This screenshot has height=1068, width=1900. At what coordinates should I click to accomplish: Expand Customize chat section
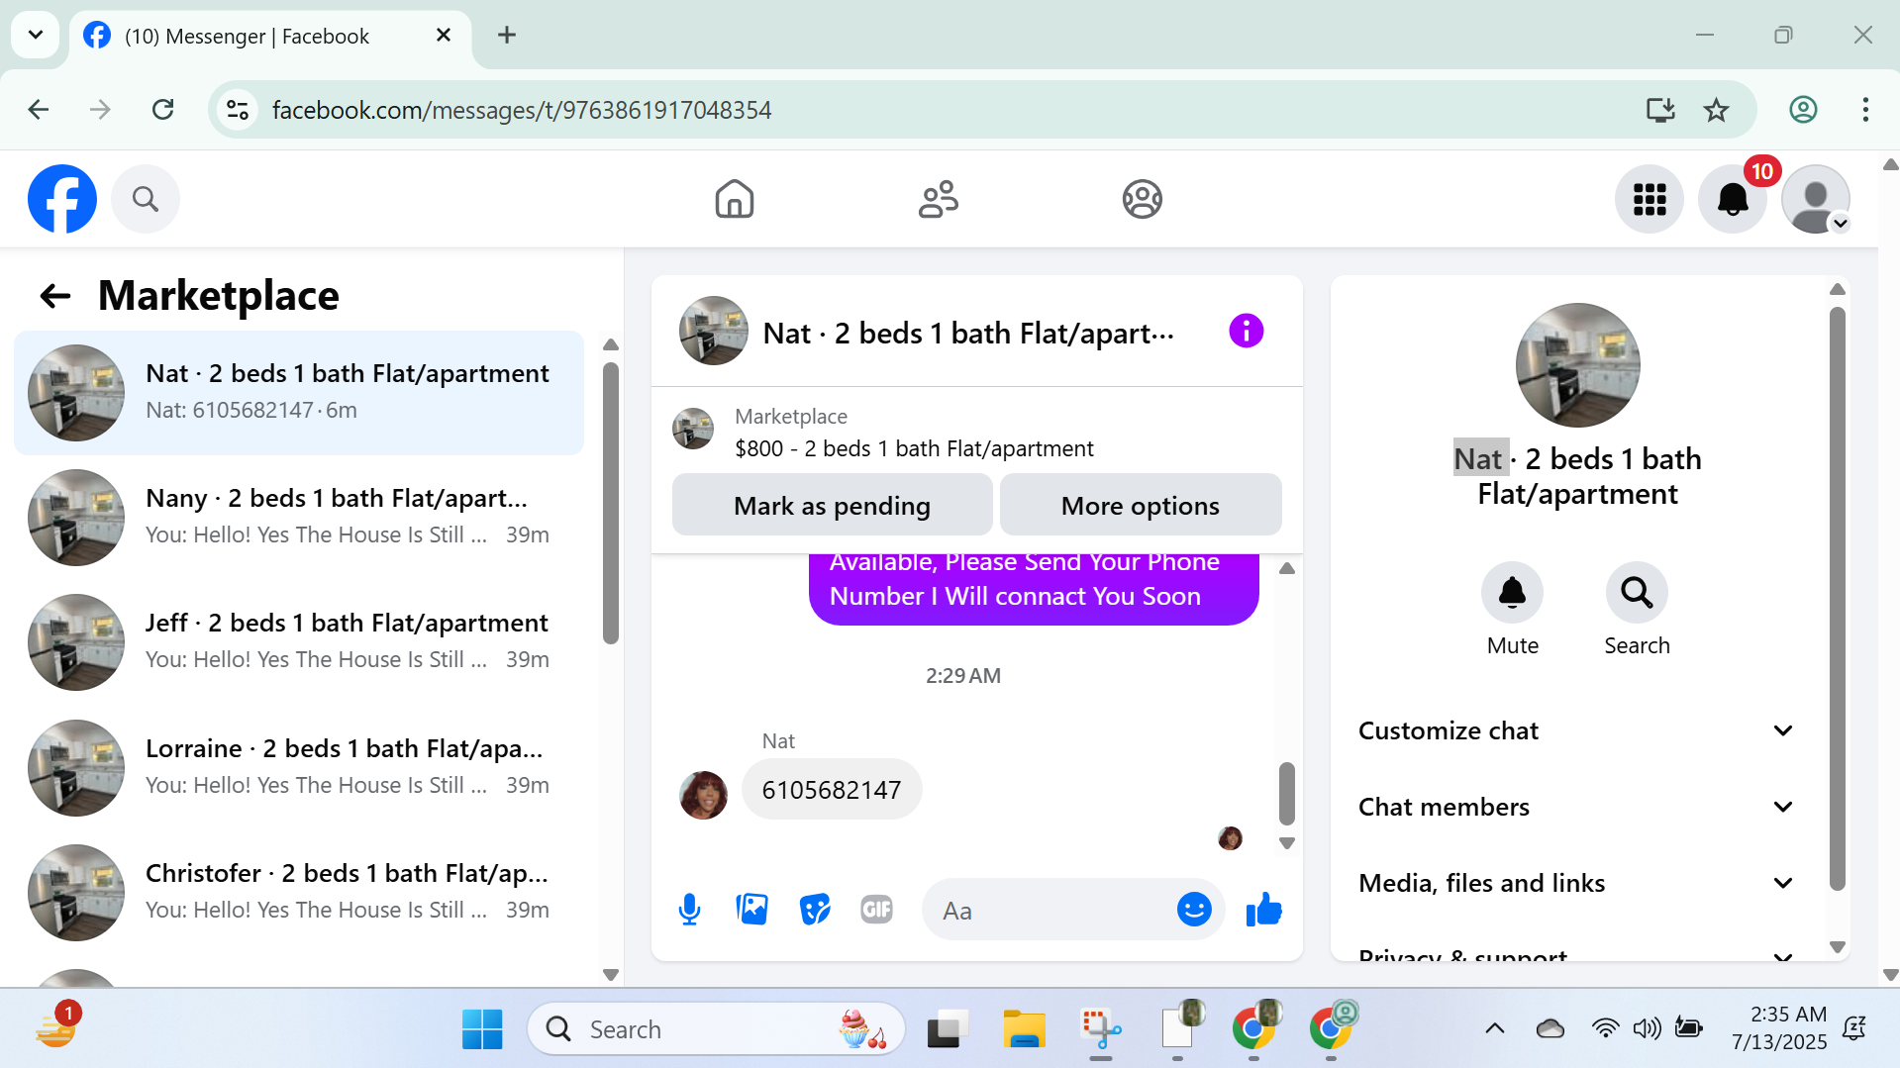pos(1576,730)
